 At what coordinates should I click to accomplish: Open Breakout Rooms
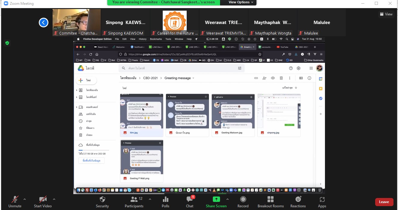point(271,199)
